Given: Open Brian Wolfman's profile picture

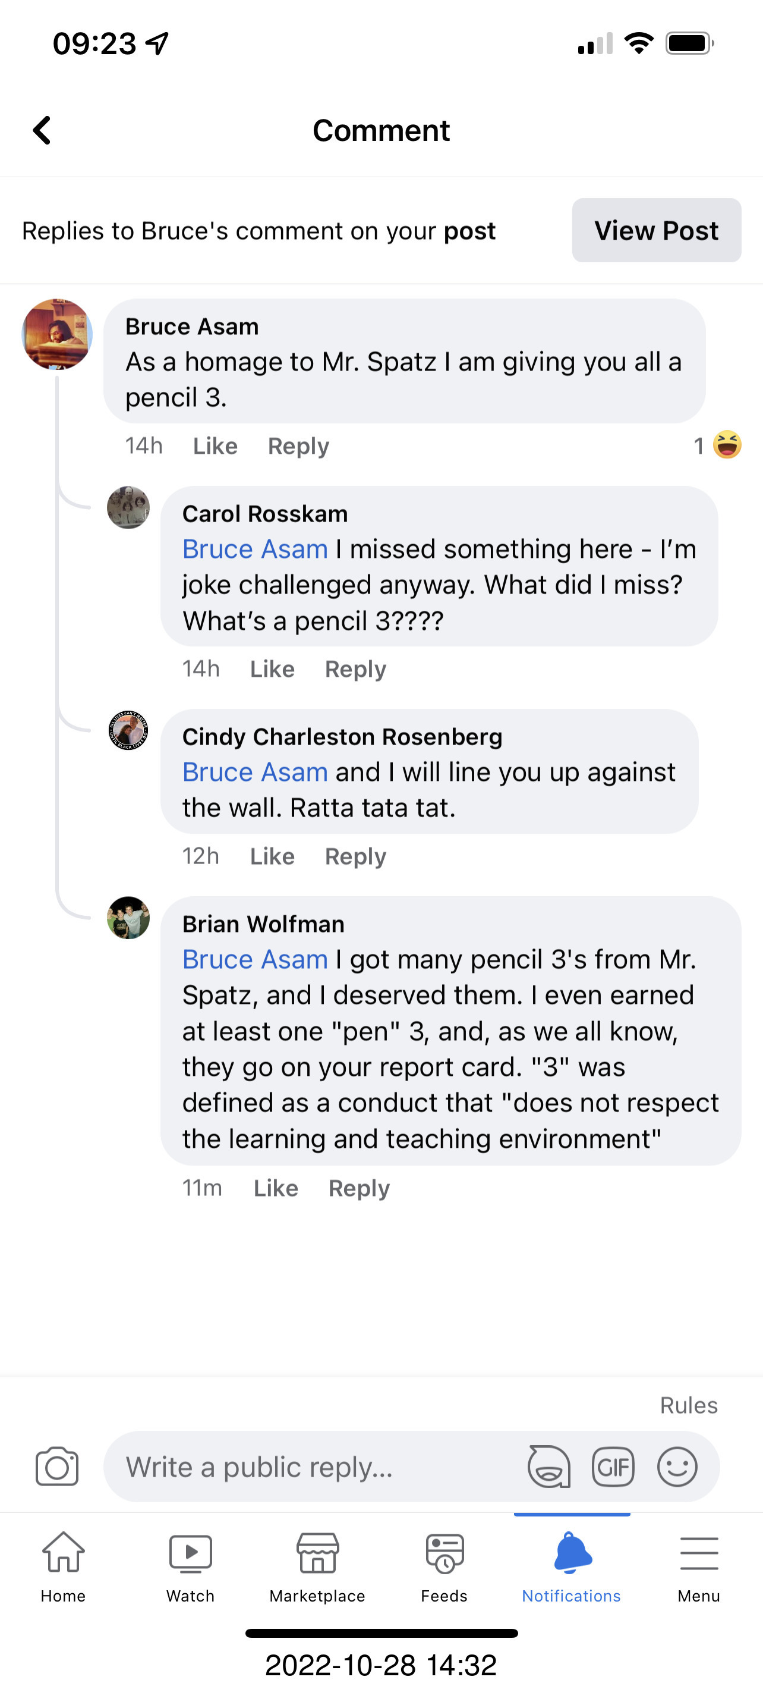Looking at the screenshot, I should pyautogui.click(x=128, y=917).
